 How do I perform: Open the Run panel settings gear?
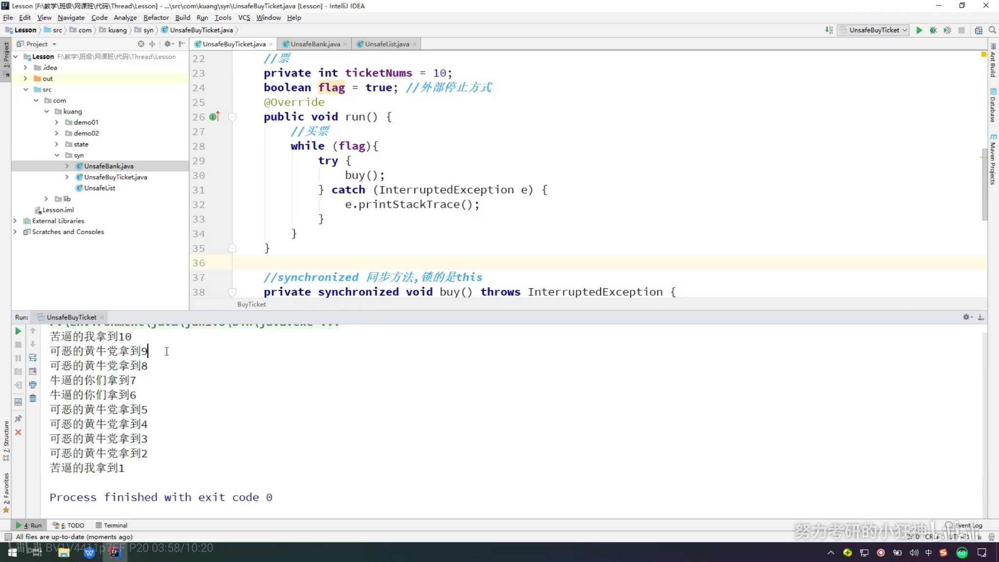pos(967,317)
